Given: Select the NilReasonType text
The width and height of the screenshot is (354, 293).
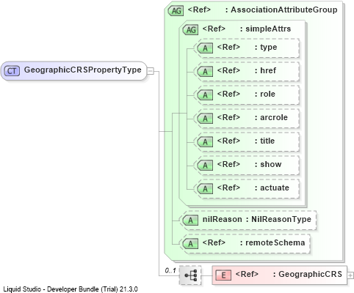Looking at the screenshot, I should (x=281, y=219).
